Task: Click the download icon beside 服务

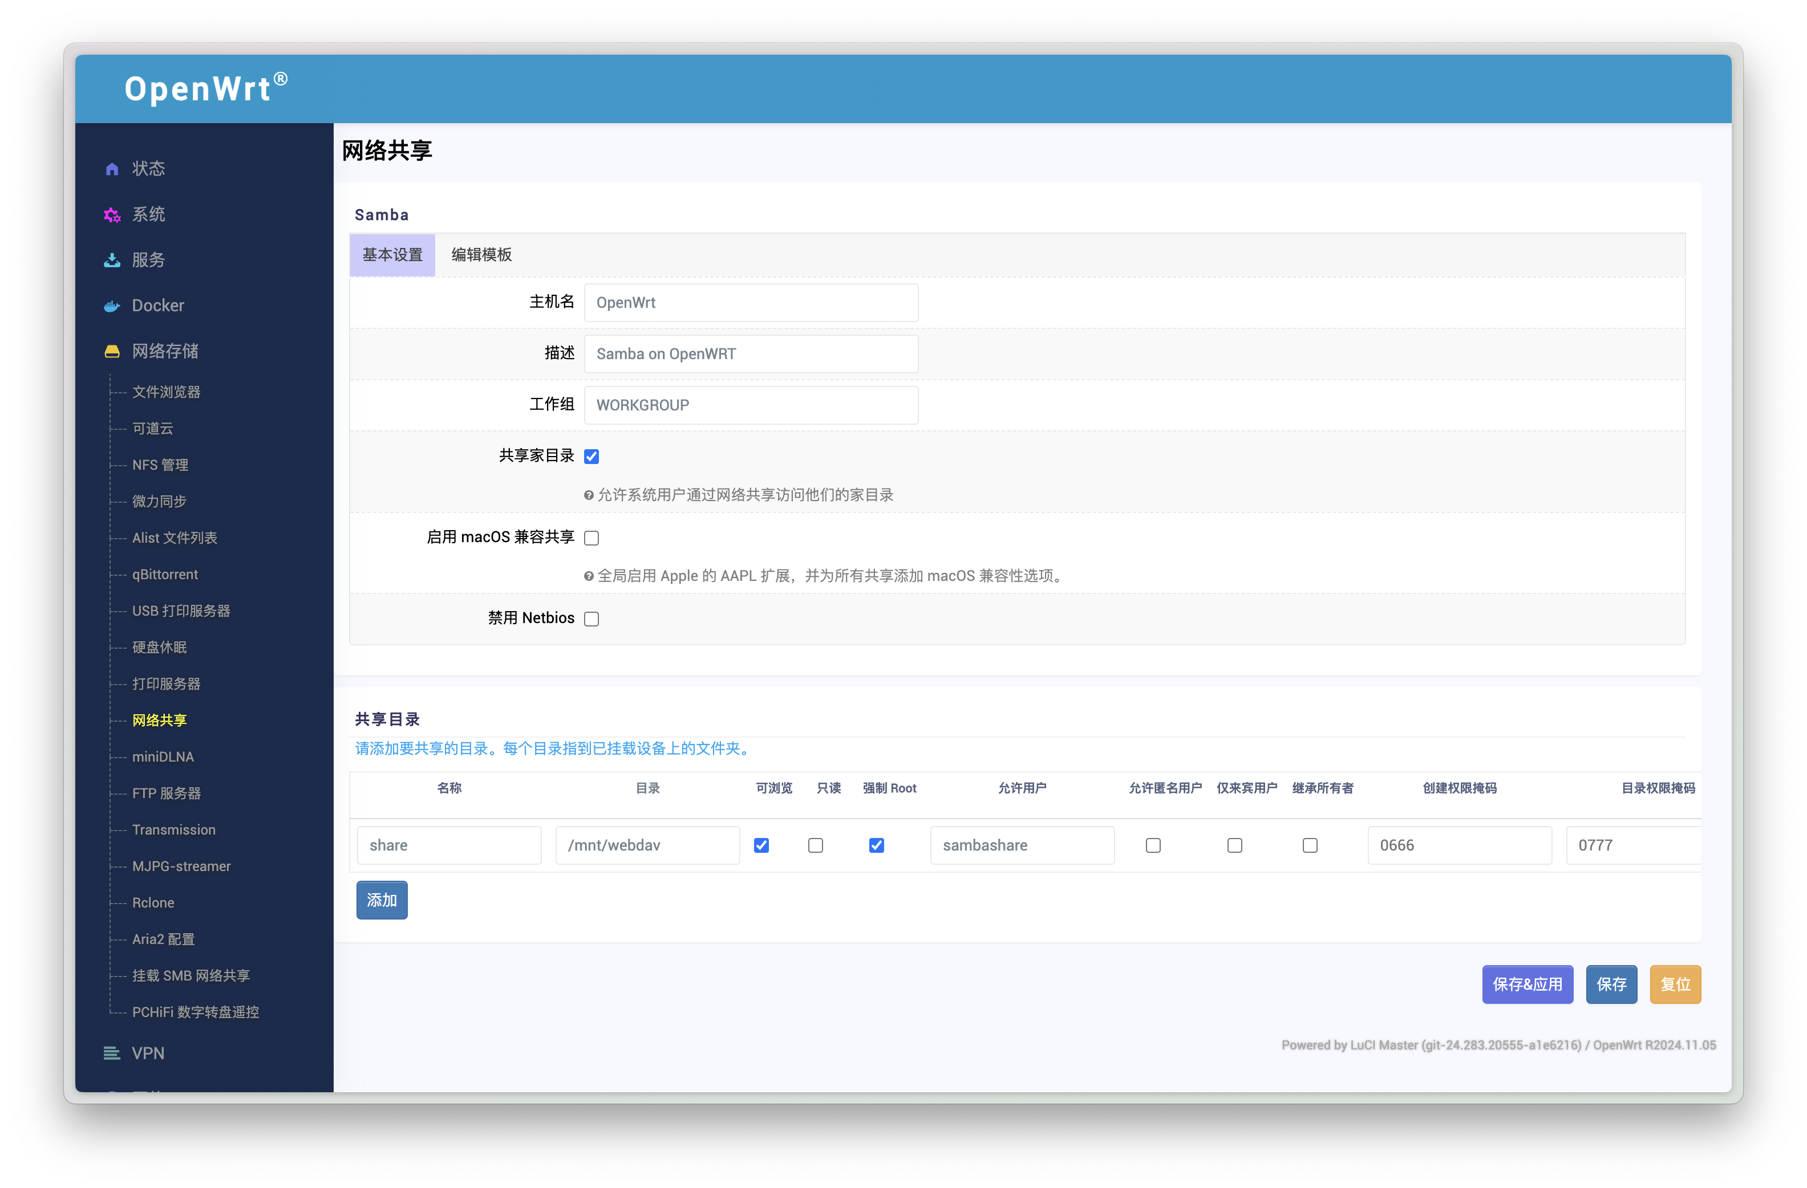Action: pyautogui.click(x=112, y=260)
